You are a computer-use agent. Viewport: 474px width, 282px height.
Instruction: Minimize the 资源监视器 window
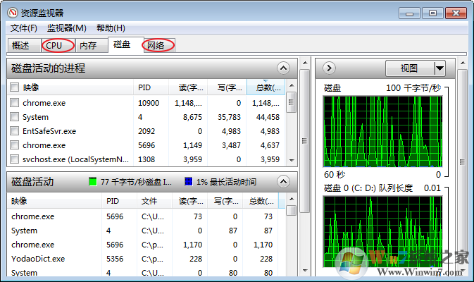(x=410, y=13)
